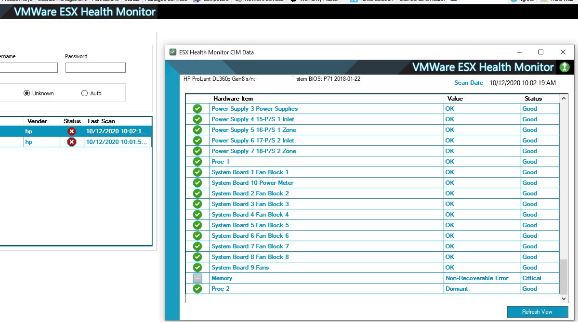Click the green status icon of Power Supply 7 18-P/S 2 Zone
578x322 pixels.
[x=197, y=151]
